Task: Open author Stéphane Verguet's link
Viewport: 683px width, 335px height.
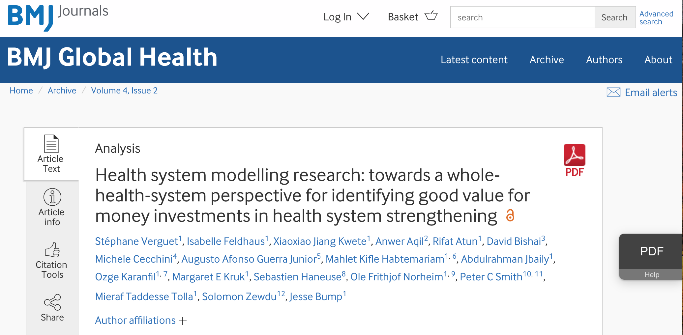Action: (136, 242)
